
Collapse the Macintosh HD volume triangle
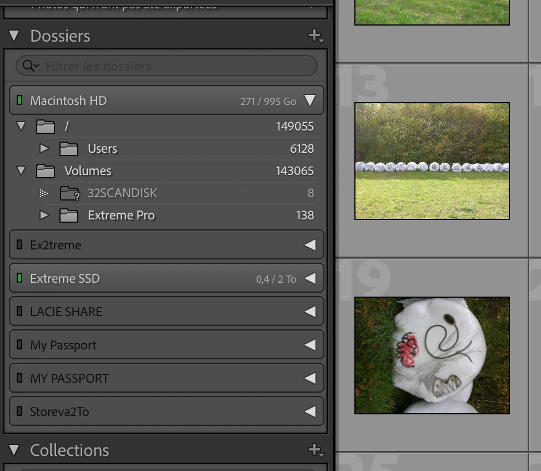coord(310,101)
